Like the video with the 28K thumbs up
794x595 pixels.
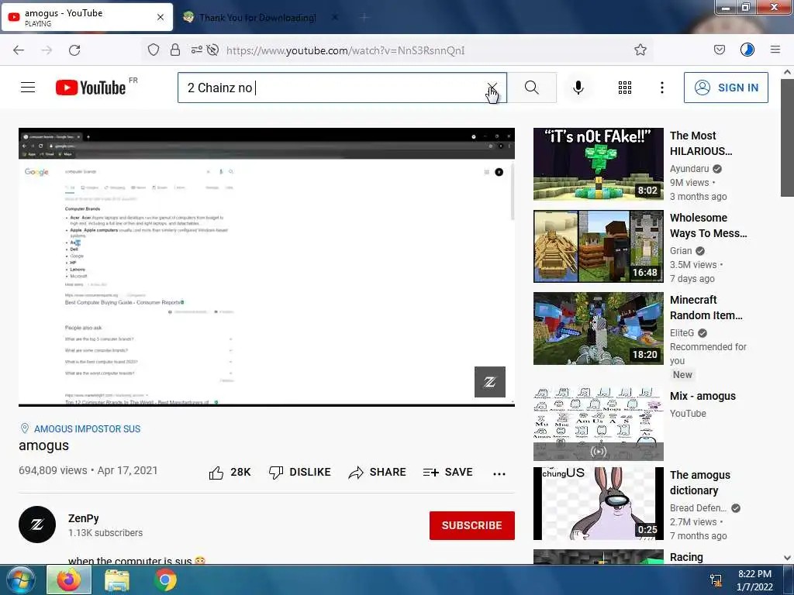tap(230, 472)
